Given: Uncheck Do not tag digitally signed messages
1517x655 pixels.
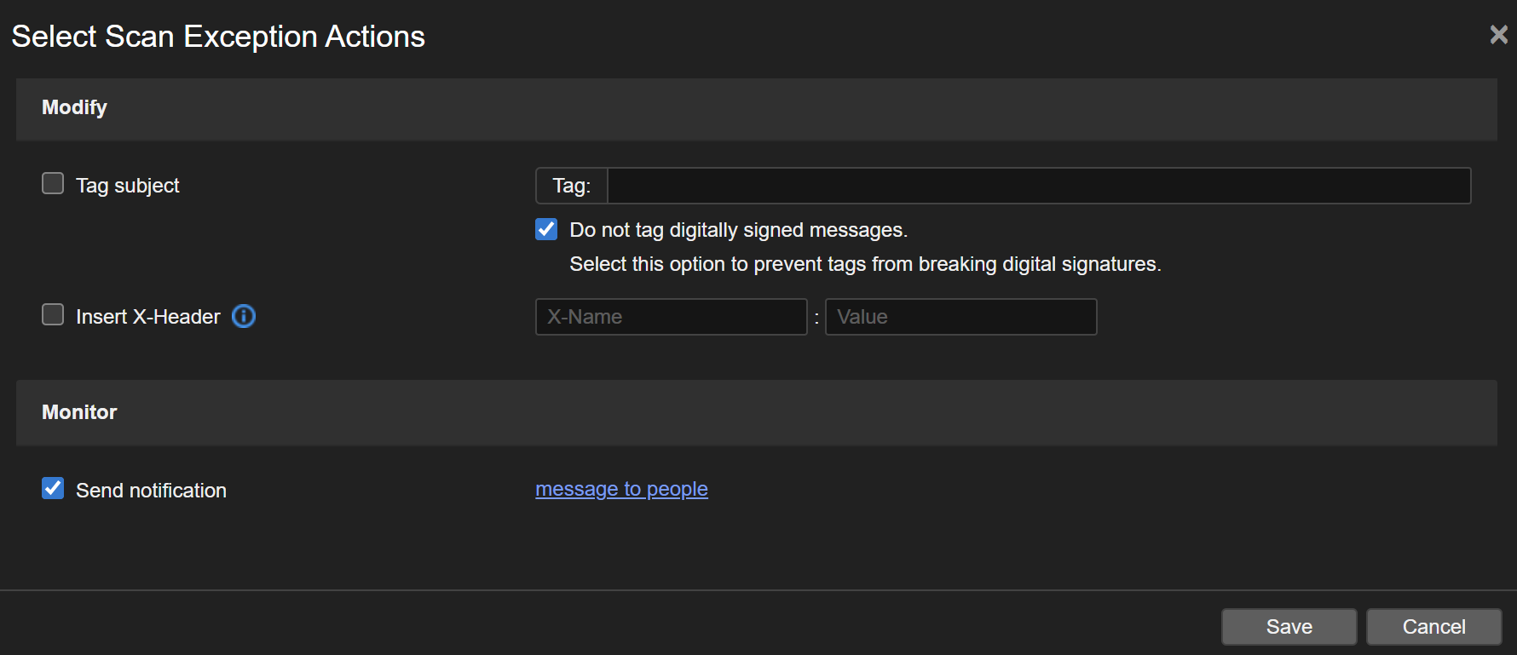Looking at the screenshot, I should tap(546, 229).
